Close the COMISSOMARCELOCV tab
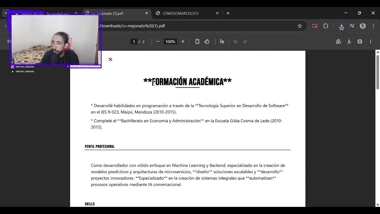Viewport: 380px width, 214px height. tap(217, 13)
